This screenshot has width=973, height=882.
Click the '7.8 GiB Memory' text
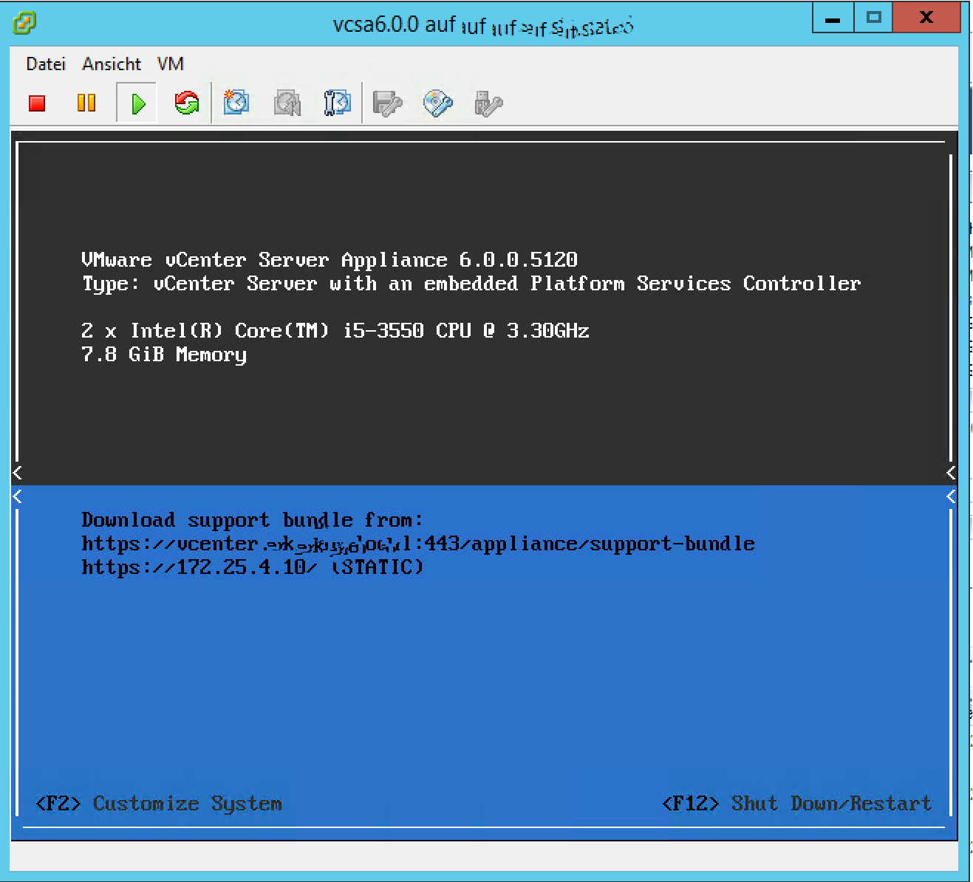[164, 355]
